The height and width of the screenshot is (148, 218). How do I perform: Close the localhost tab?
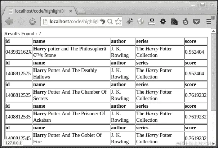point(71,11)
